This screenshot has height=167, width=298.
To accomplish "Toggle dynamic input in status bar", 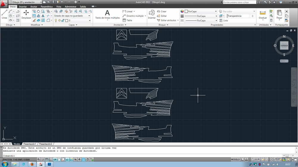I will pyautogui.click(x=75, y=159).
